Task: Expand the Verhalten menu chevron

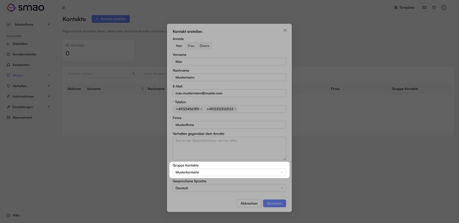Action: (49, 86)
